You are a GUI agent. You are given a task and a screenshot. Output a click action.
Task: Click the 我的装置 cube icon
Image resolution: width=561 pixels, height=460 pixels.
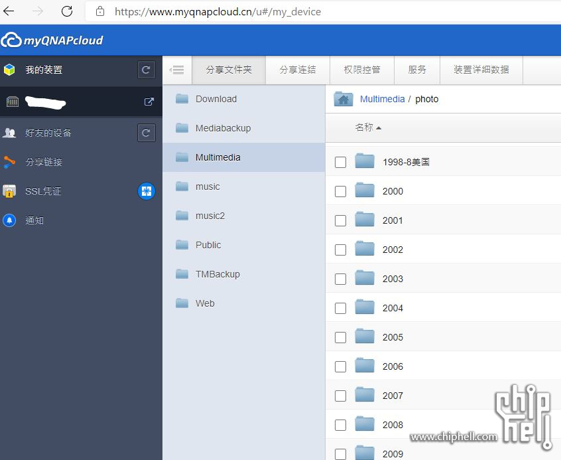(9, 70)
